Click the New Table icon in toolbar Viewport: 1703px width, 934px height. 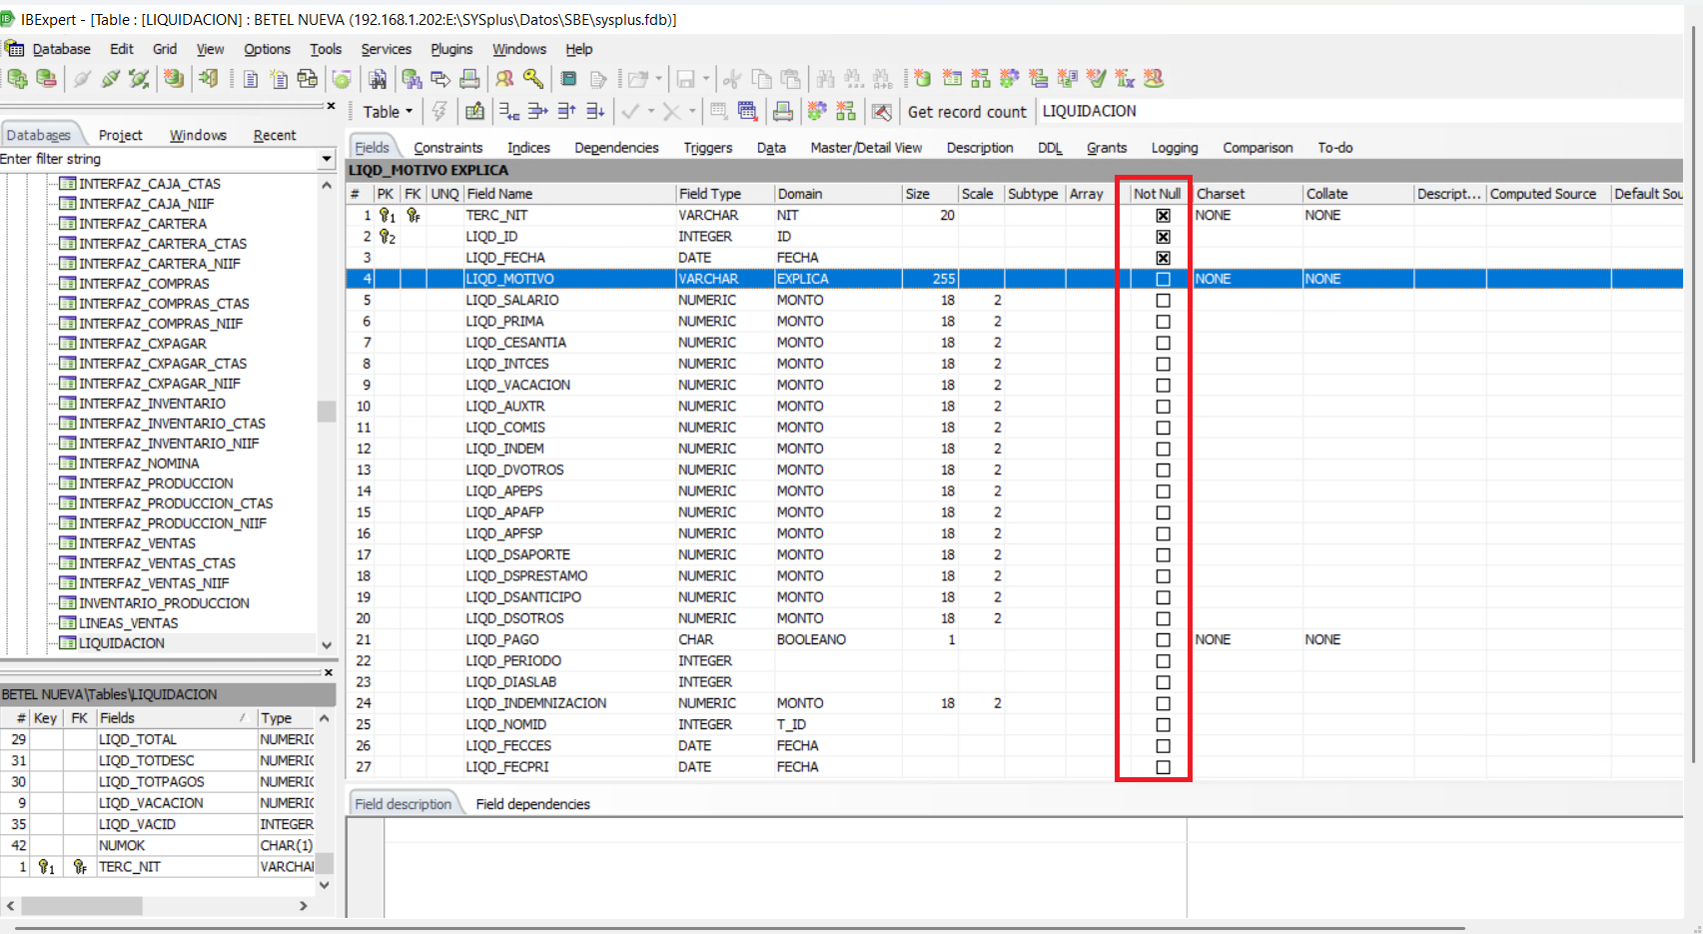click(x=952, y=79)
